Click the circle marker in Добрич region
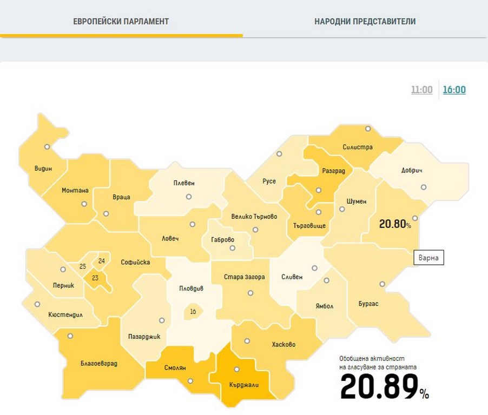 click(x=424, y=187)
